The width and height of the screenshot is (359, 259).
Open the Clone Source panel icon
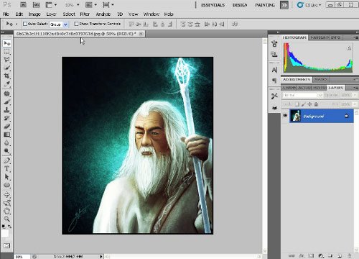pos(274,54)
